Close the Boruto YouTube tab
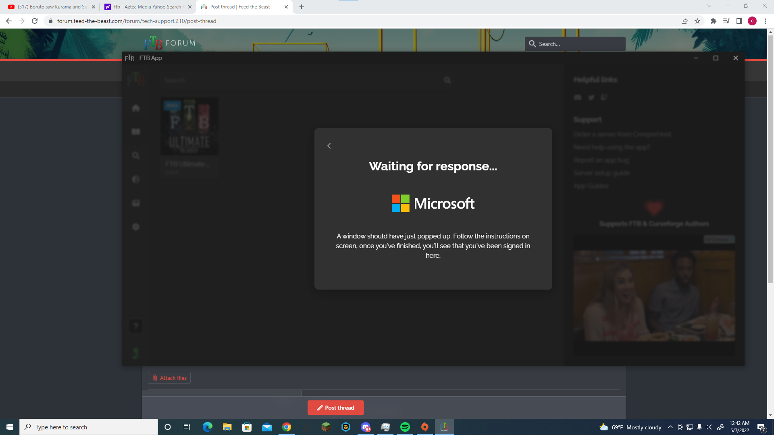The height and width of the screenshot is (435, 774). pyautogui.click(x=94, y=7)
